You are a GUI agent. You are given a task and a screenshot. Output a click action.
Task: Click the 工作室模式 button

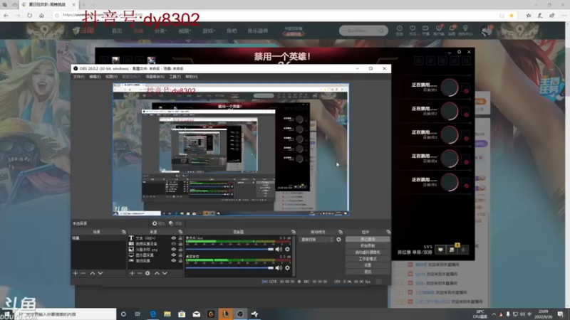pos(368,259)
